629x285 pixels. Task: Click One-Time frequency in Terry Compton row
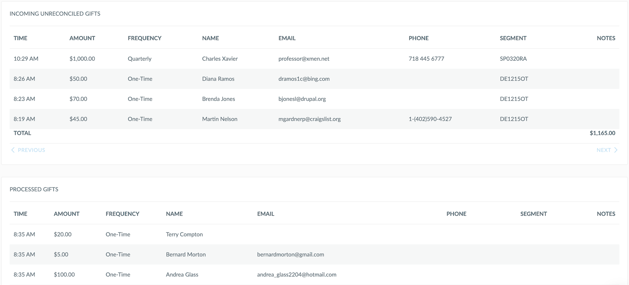(x=118, y=234)
